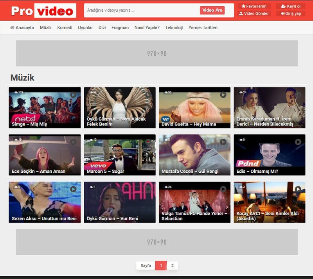Viewport: 313px width, 279px height.
Task: Click play icon on Sezen Aksu – Unuttun mu Beni
Action: [x=73, y=189]
